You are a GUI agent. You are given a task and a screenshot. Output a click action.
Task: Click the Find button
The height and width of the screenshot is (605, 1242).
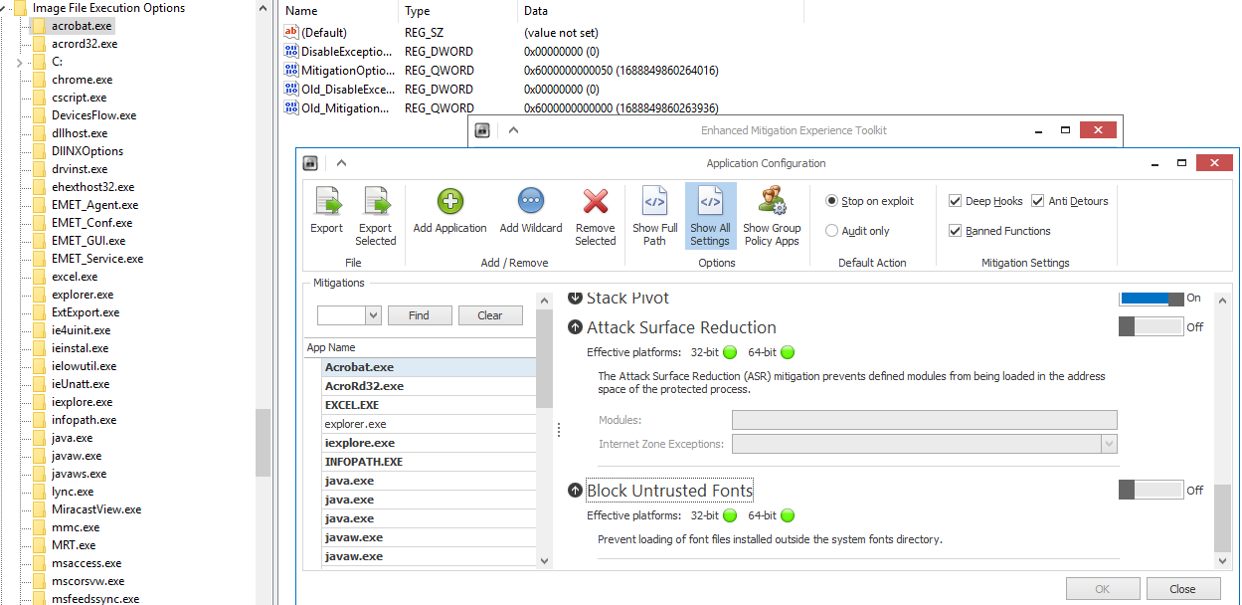[x=419, y=315]
